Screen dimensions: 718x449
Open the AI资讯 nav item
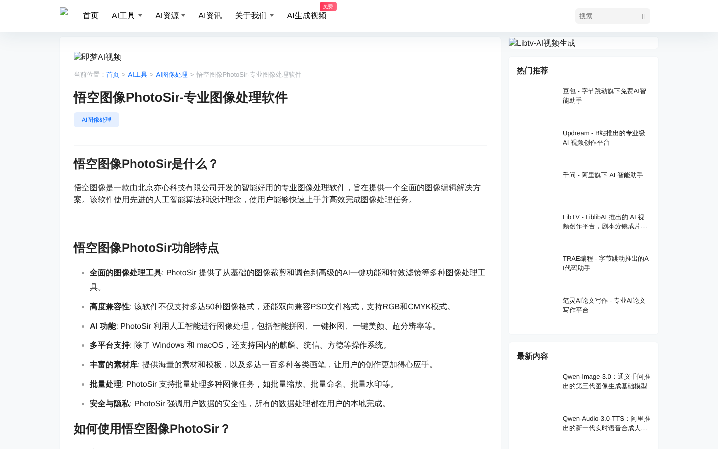click(210, 16)
